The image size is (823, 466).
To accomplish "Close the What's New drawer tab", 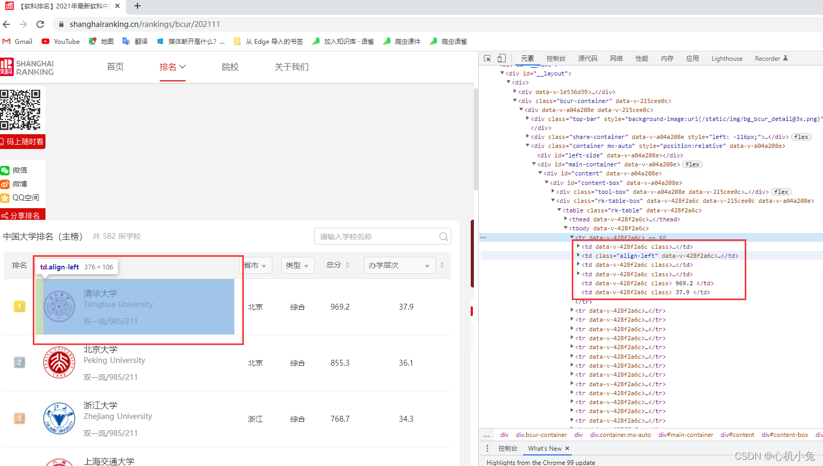I will click(x=567, y=448).
